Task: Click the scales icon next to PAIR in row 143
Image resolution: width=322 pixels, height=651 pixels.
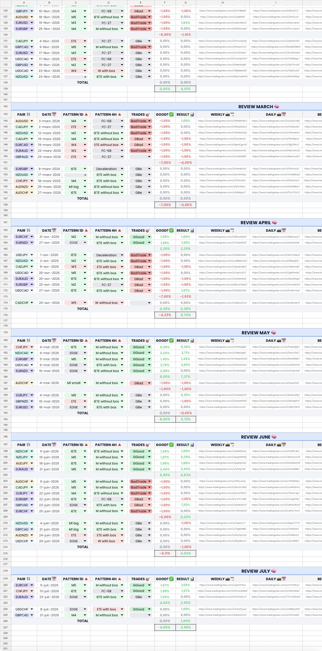Action: tap(28, 114)
